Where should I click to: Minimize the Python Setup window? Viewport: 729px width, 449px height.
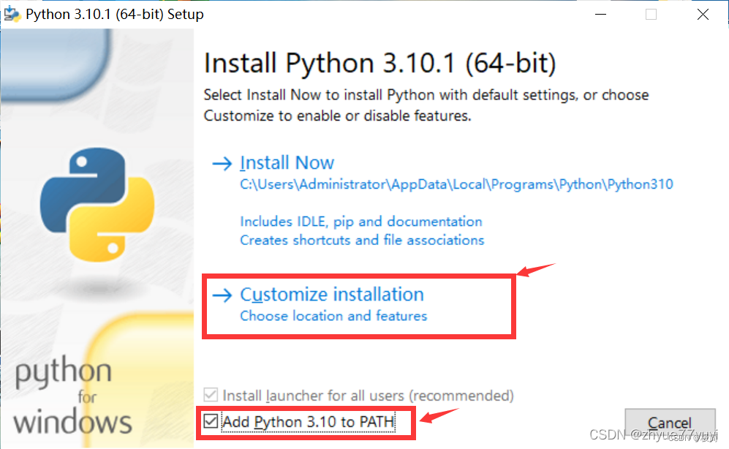click(x=601, y=15)
